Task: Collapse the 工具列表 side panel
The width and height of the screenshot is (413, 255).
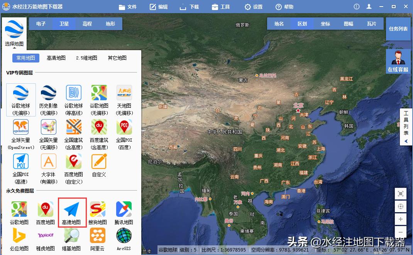Action: (406, 141)
